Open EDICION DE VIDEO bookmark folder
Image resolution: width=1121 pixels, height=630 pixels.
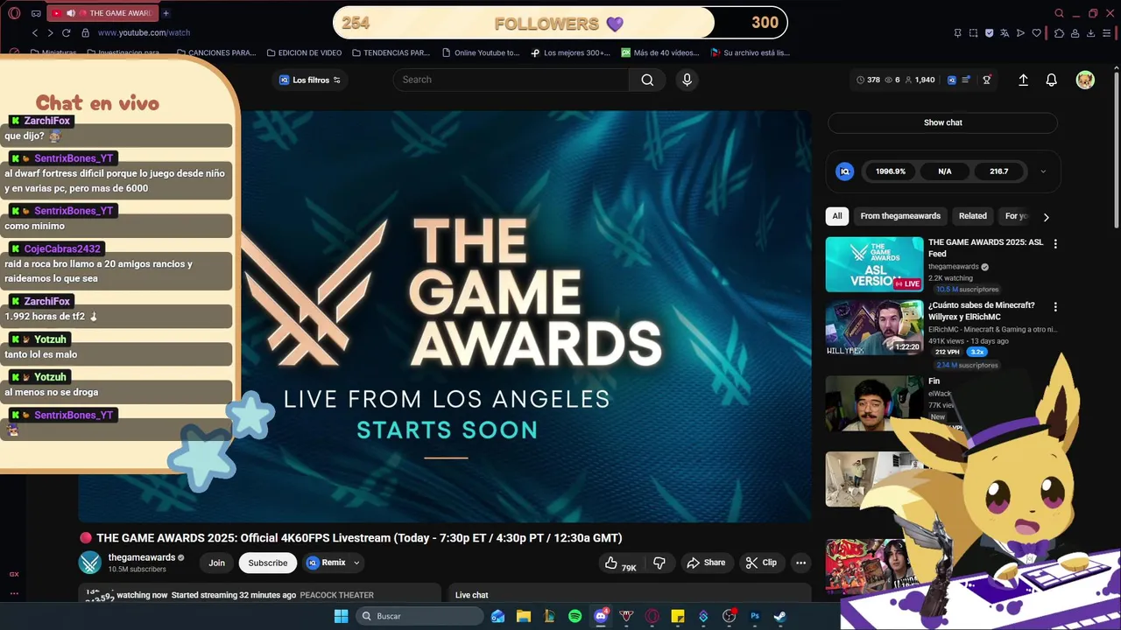(304, 52)
